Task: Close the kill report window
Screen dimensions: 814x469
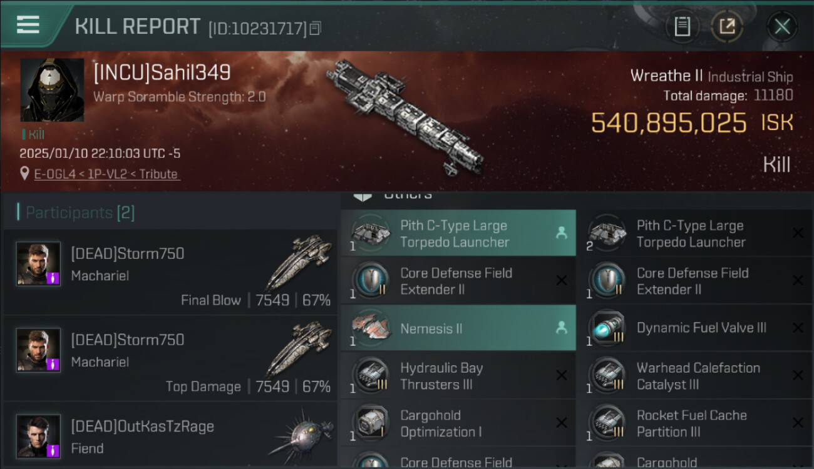Action: click(x=782, y=26)
